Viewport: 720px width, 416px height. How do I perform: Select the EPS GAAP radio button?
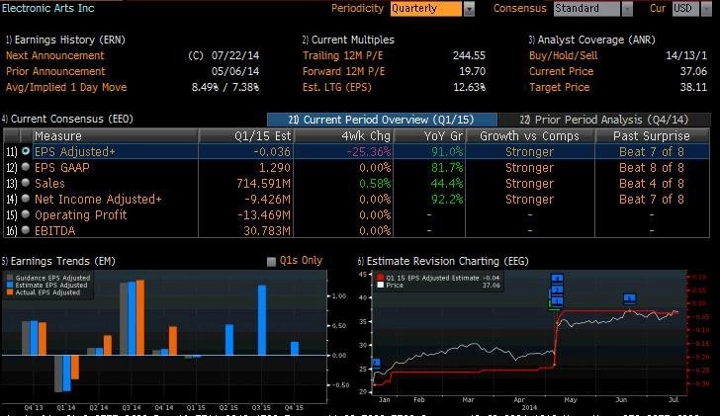[26, 167]
